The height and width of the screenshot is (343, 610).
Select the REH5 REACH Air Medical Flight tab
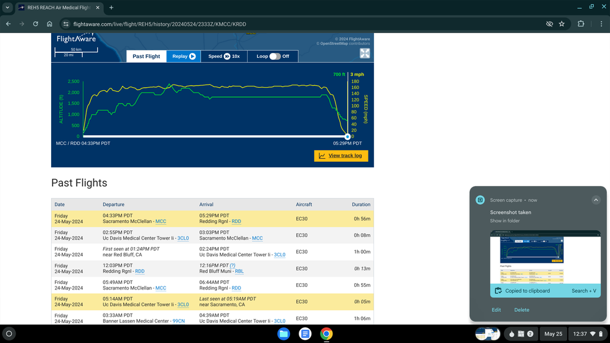[60, 7]
